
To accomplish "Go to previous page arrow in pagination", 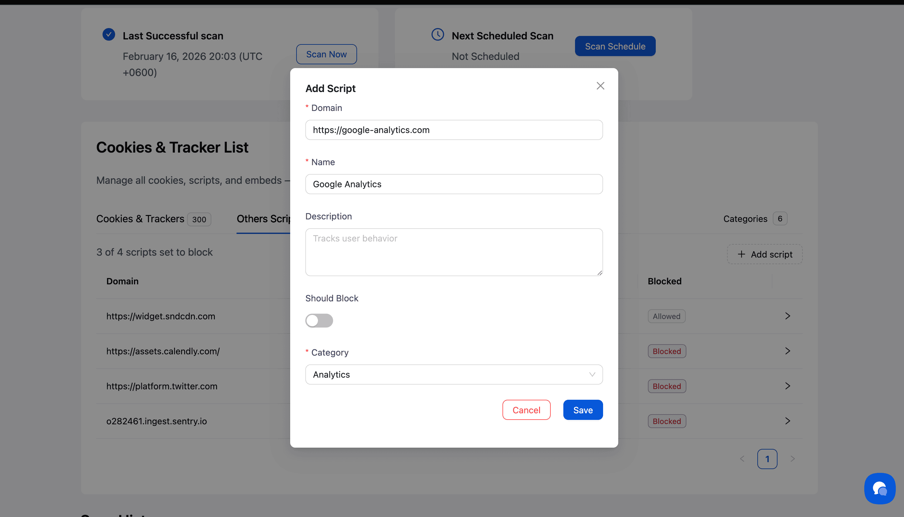I will click(742, 459).
